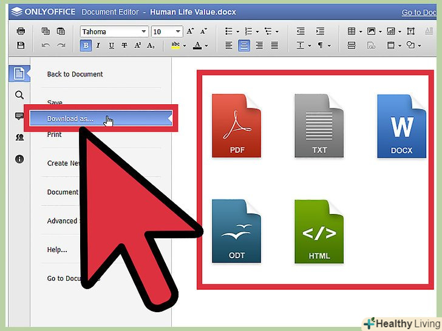Image resolution: width=442 pixels, height=331 pixels.
Task: Toggle Italic formatting
Action: pyautogui.click(x=98, y=45)
